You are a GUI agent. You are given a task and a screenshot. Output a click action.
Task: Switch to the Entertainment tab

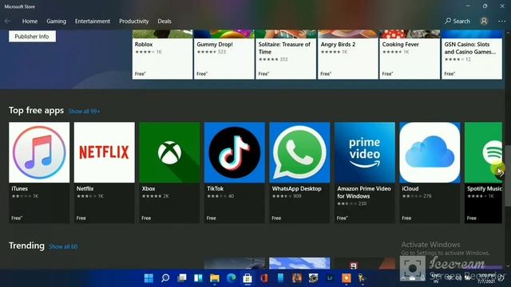point(93,22)
